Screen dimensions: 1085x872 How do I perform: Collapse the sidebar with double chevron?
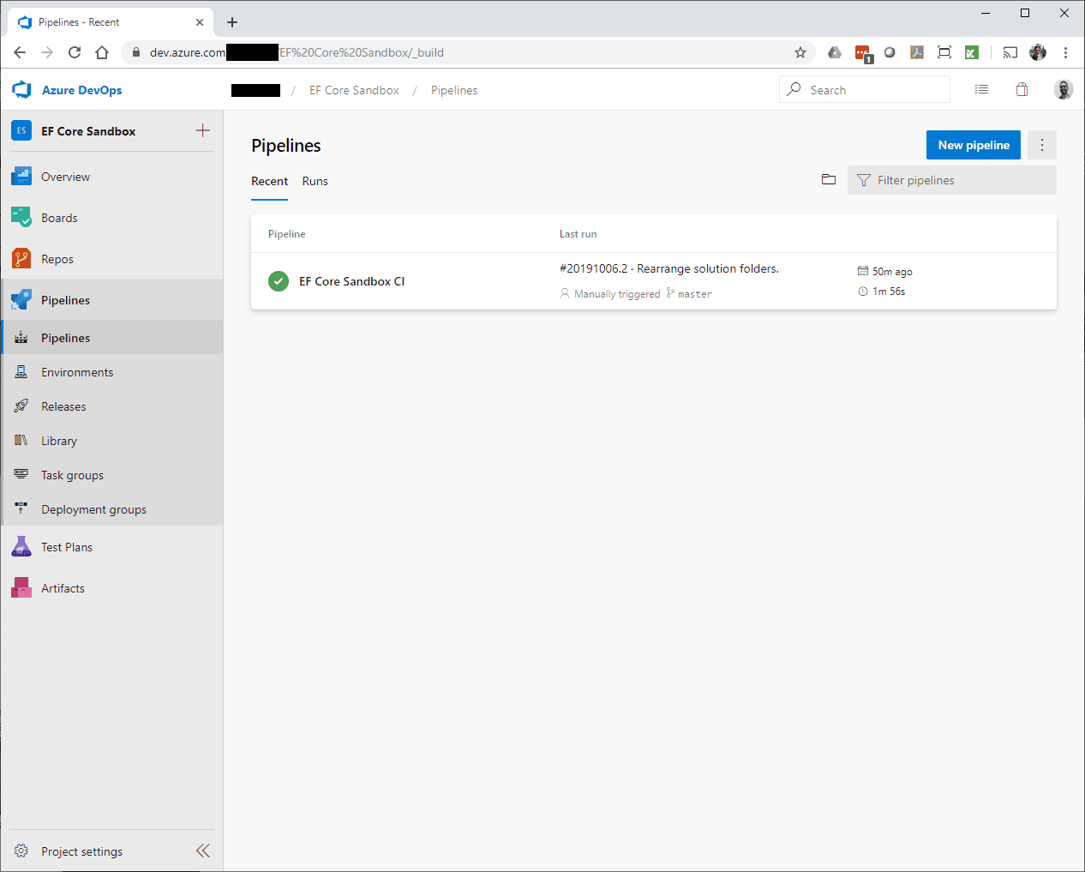click(x=203, y=851)
